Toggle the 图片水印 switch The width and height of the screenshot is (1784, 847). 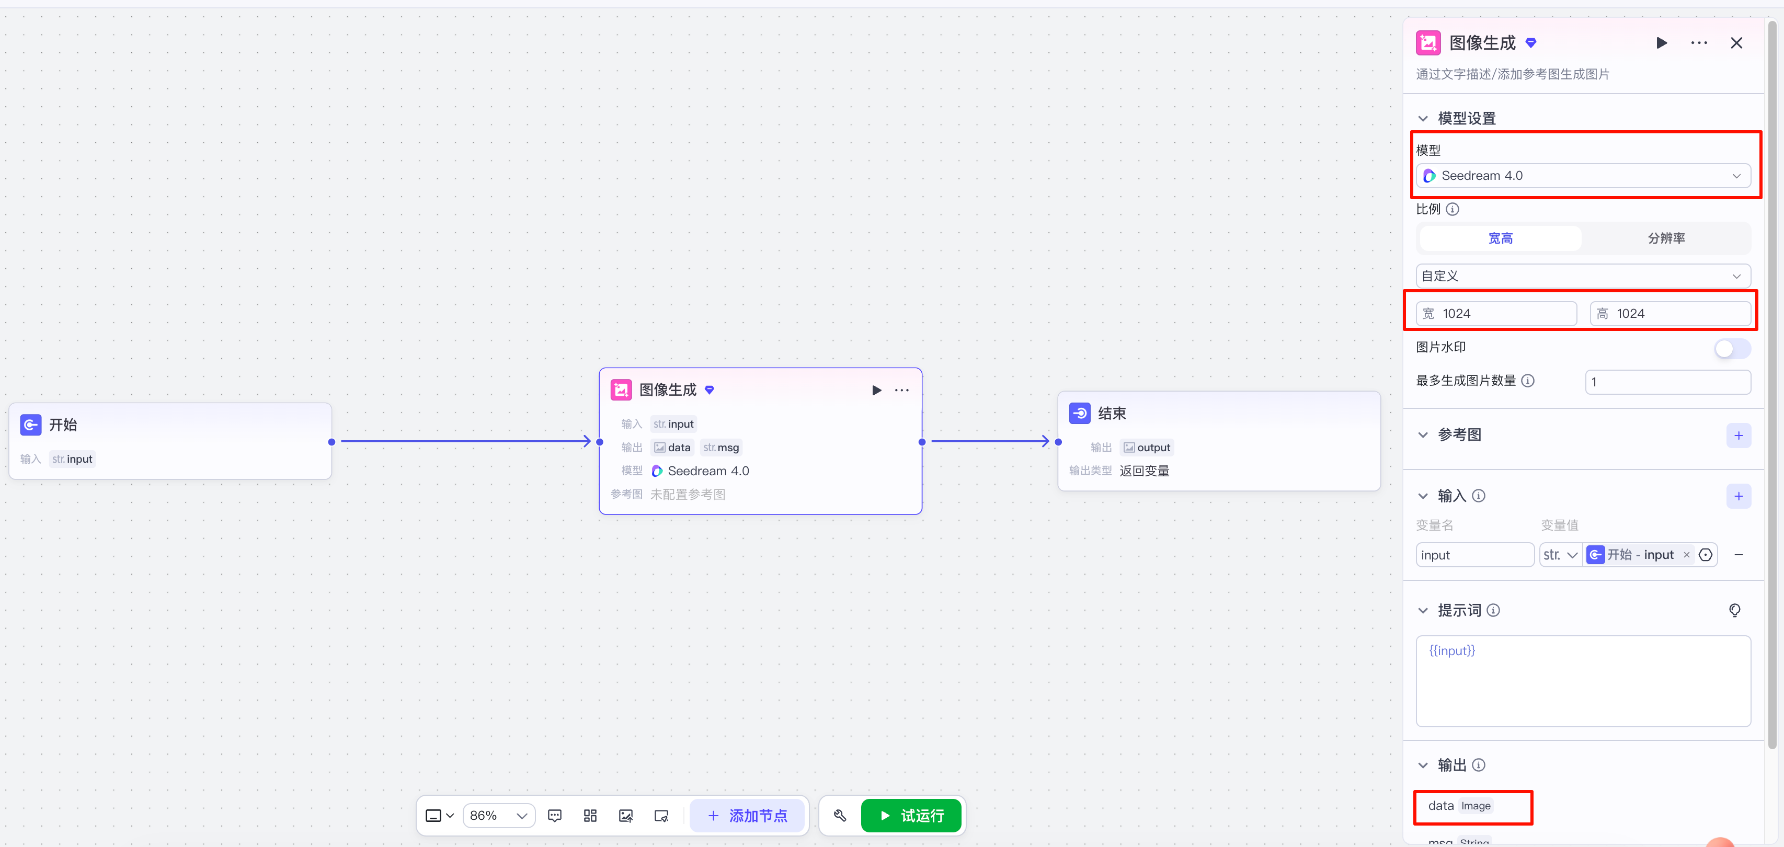(x=1732, y=348)
